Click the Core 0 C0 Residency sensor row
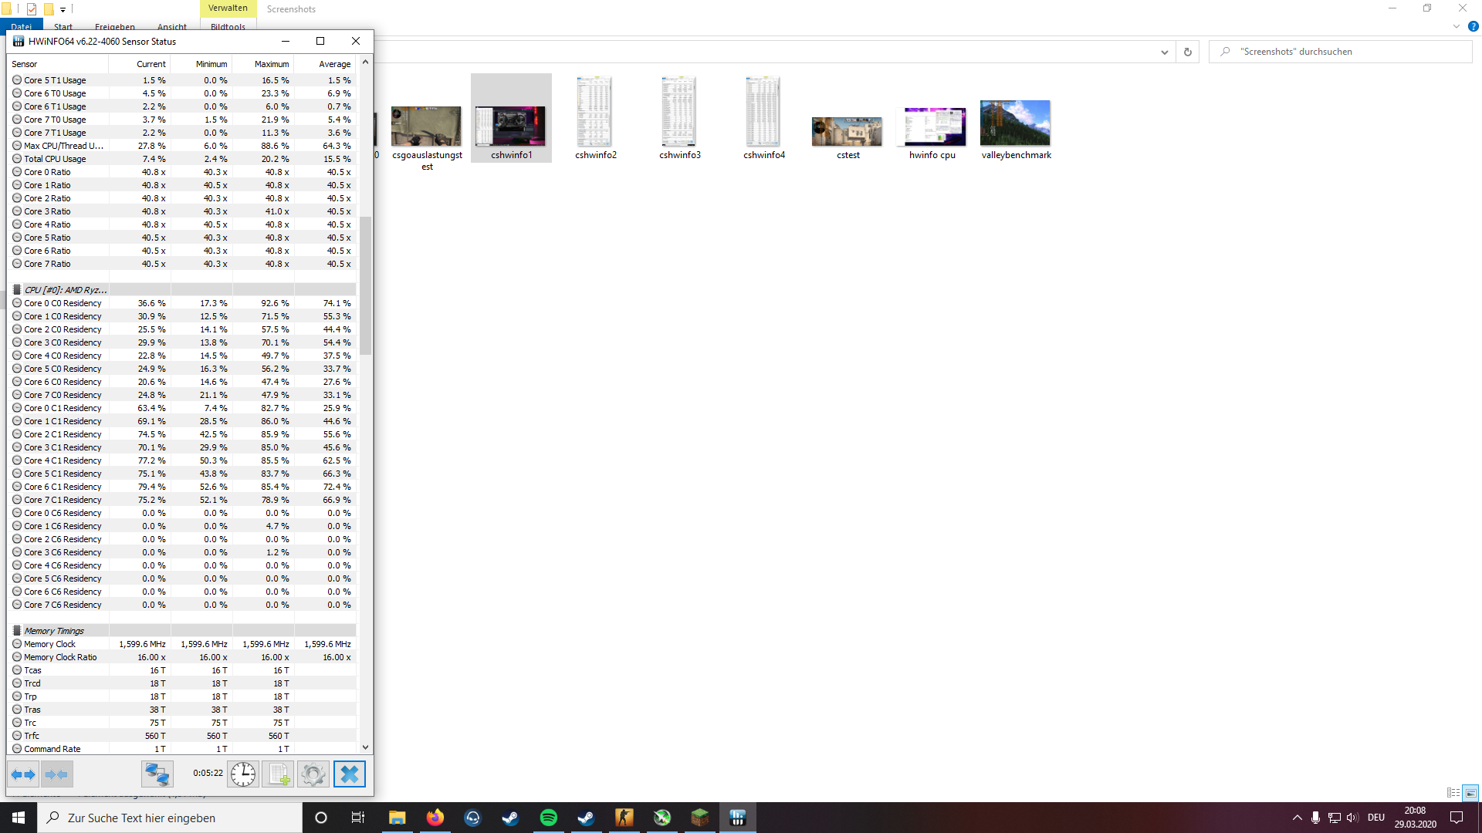Image resolution: width=1482 pixels, height=833 pixels. point(63,303)
